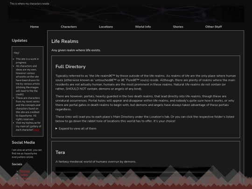This screenshot has width=252, height=189.
Task: Open the Other Stuff menu
Action: point(213,27)
